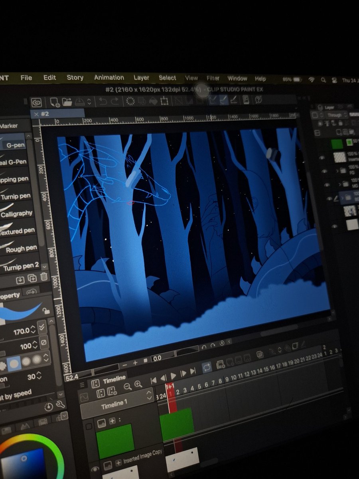Duplicate sub tool icon below pen list

point(32,278)
